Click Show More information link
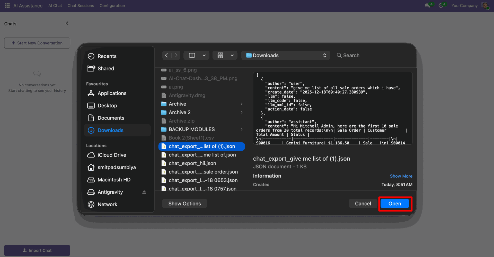This screenshot has height=257, width=494. coord(401,176)
